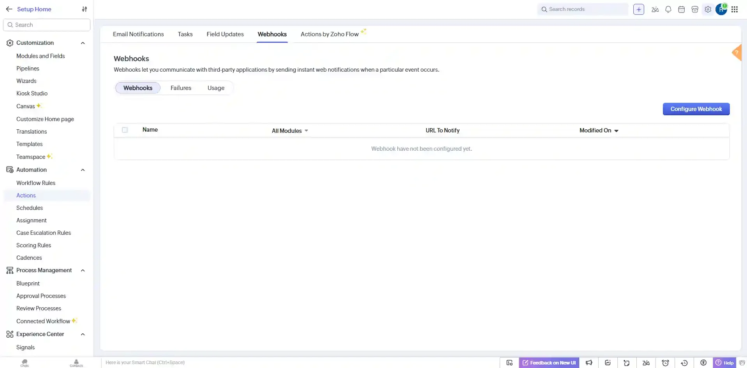The height and width of the screenshot is (368, 747).
Task: Click the sticky note icon in bottom bar
Action: [627, 363]
